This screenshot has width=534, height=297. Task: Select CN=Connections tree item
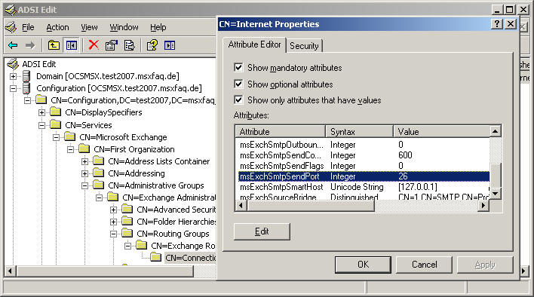click(x=190, y=258)
